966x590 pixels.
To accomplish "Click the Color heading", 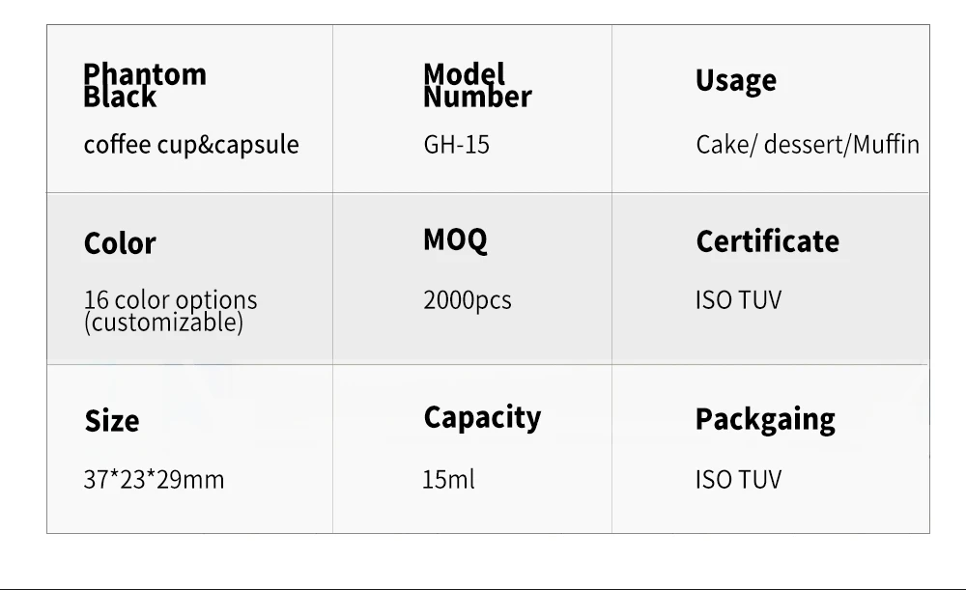I will coord(120,243).
